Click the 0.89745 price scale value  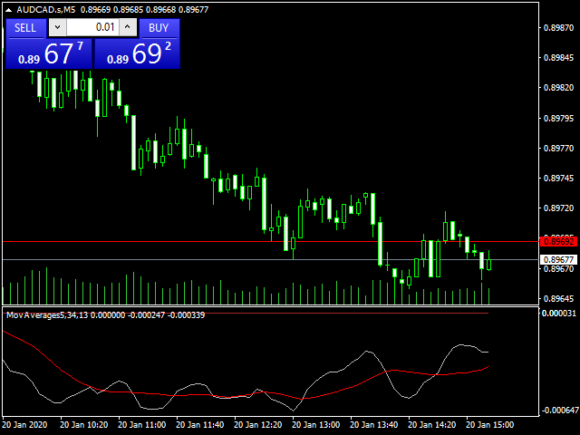tap(558, 179)
